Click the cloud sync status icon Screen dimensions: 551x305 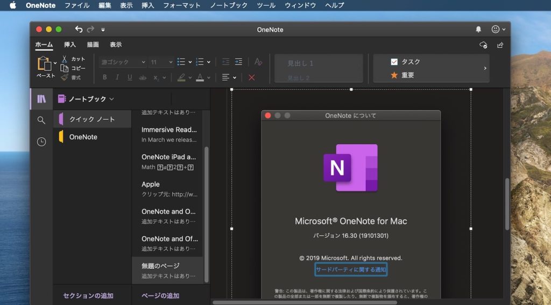point(483,45)
